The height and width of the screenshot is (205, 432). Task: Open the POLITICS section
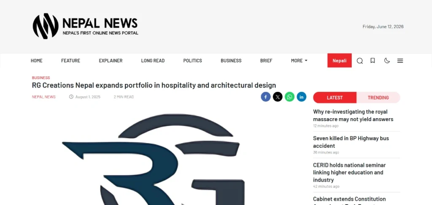pos(192,61)
